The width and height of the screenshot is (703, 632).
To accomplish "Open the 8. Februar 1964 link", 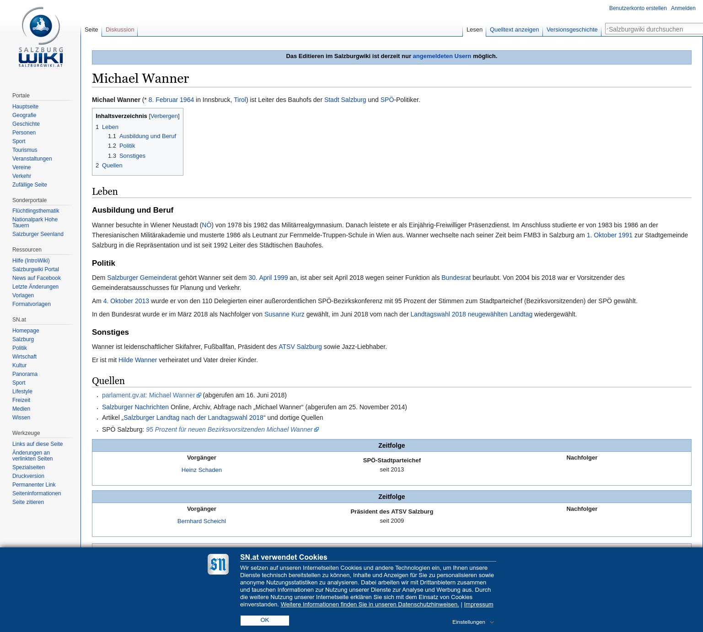I will 171,100.
